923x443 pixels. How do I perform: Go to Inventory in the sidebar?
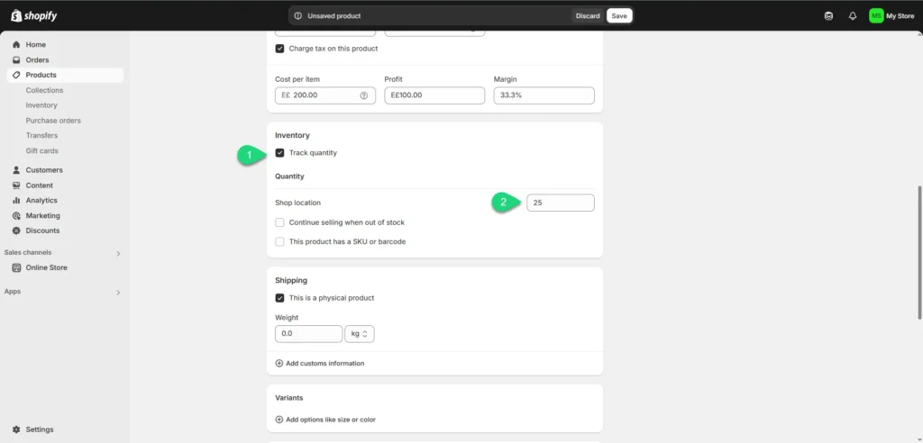pyautogui.click(x=41, y=105)
